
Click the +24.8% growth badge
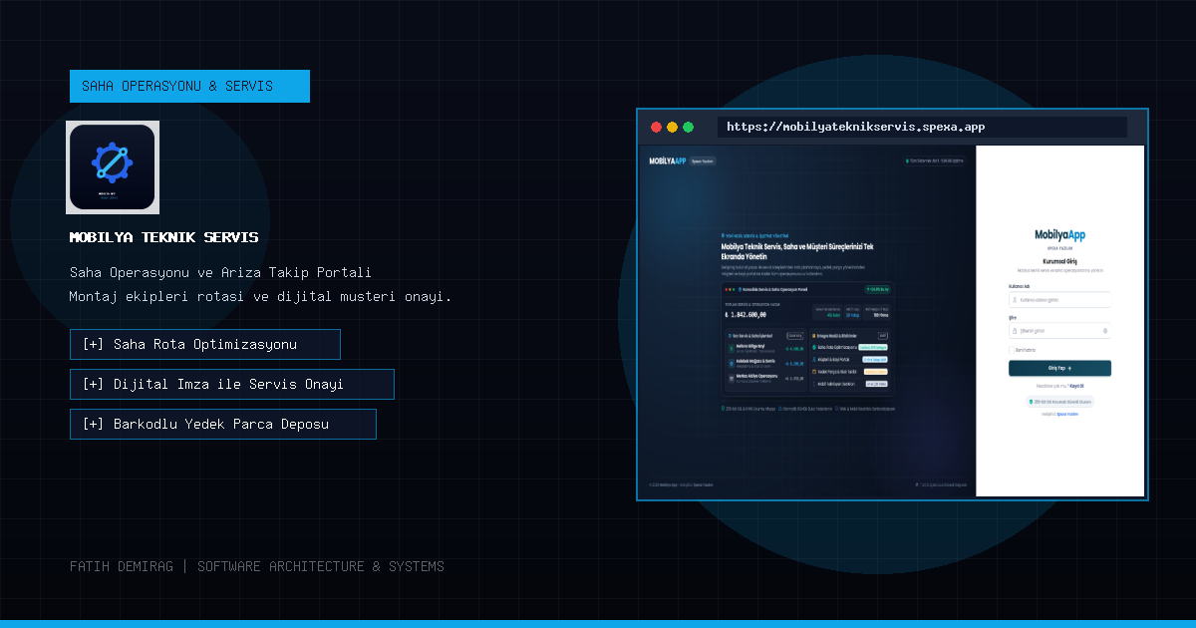coord(877,289)
